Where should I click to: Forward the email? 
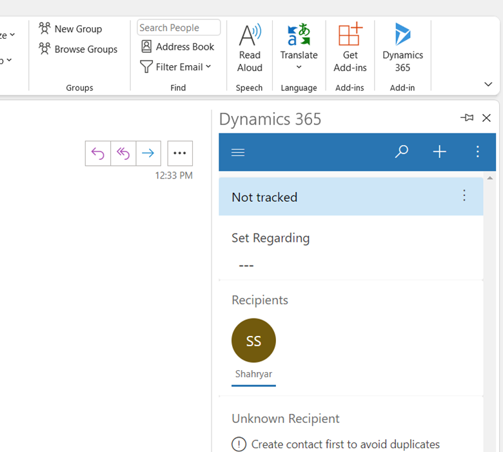[148, 153]
